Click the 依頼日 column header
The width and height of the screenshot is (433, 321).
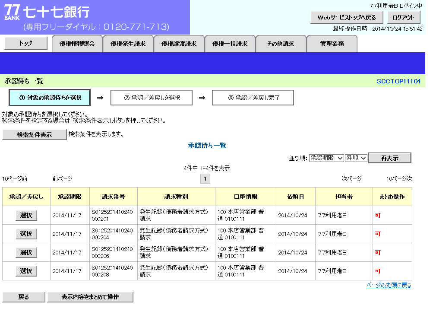tap(295, 197)
